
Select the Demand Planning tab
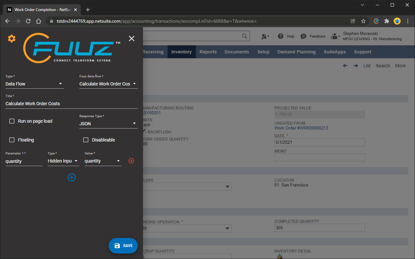point(296,52)
